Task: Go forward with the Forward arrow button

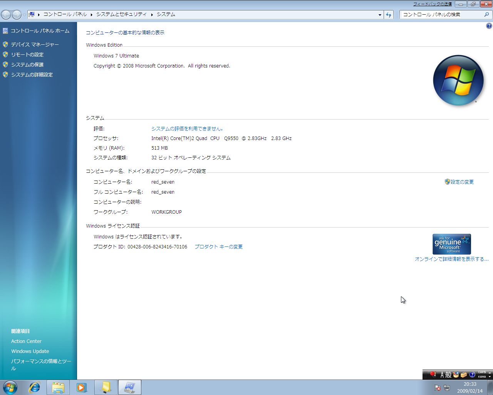Action: [x=17, y=15]
